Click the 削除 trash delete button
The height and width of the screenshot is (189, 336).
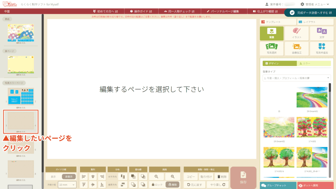(221, 177)
